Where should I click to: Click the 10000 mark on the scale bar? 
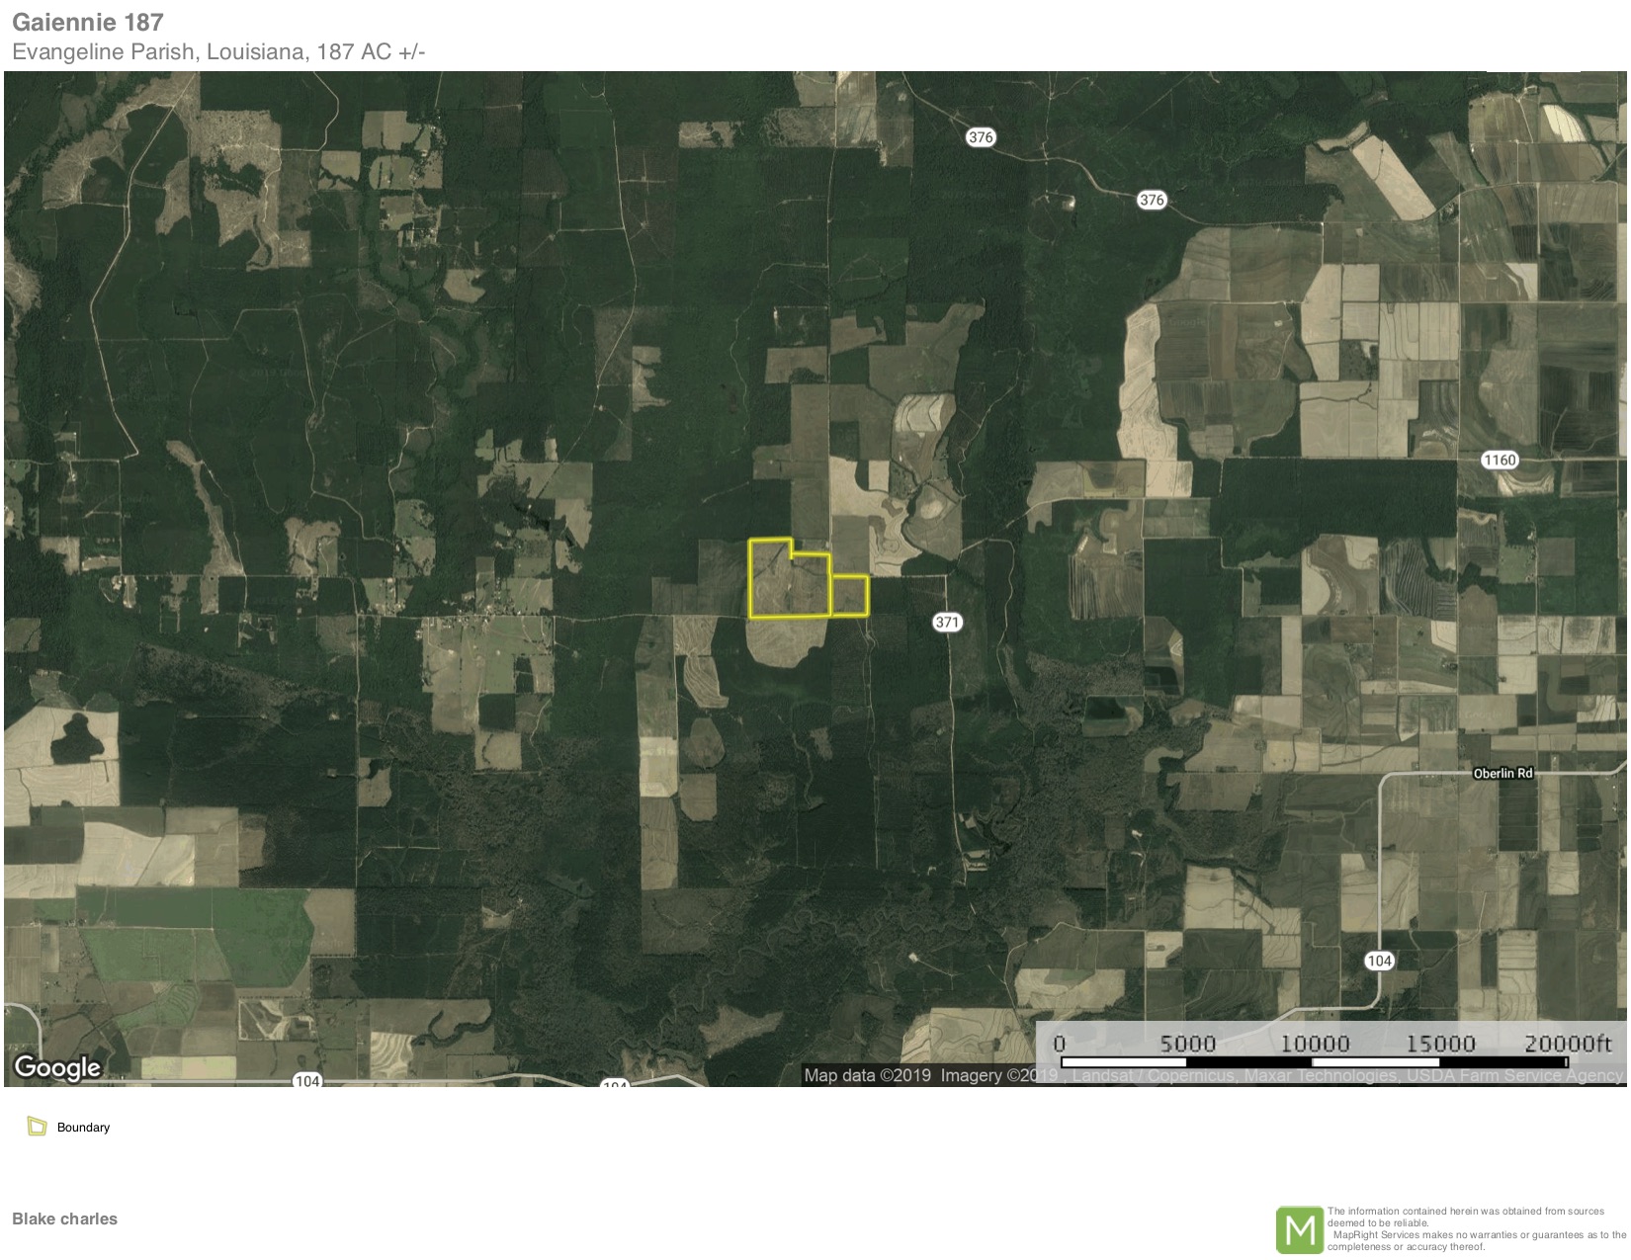[1315, 1044]
